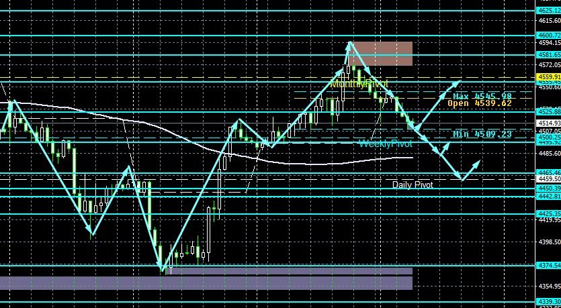Viewport: 561px width, 308px height.
Task: Click the 4581.65 cyan price tag
Action: tap(549, 55)
